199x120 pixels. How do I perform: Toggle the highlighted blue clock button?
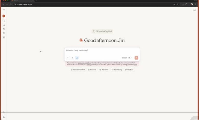(x=77, y=58)
